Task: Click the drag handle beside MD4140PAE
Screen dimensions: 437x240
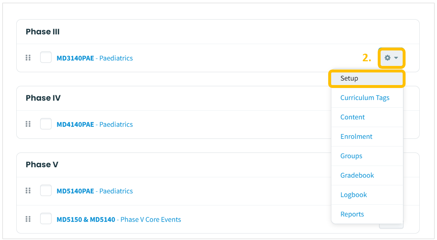Action: tap(28, 124)
